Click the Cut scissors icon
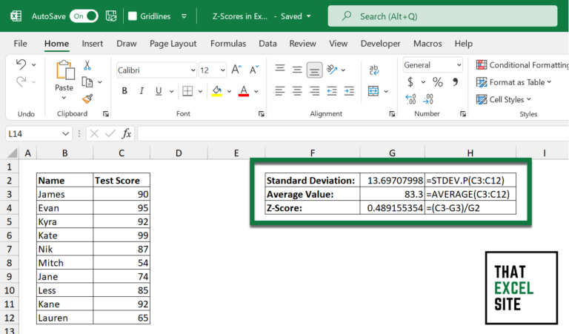The width and height of the screenshot is (569, 334). click(87, 65)
